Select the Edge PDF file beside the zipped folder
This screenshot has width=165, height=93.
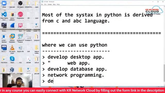coord(28,70)
